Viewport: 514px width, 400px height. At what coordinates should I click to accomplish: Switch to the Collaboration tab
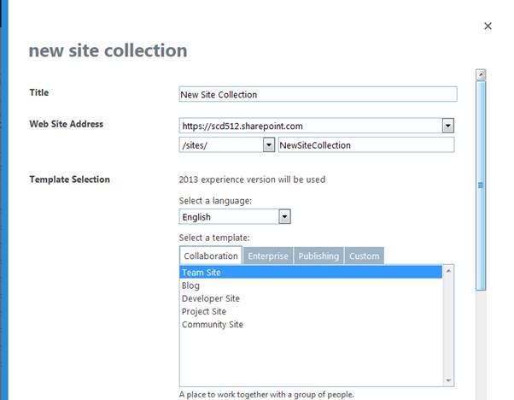click(x=211, y=256)
